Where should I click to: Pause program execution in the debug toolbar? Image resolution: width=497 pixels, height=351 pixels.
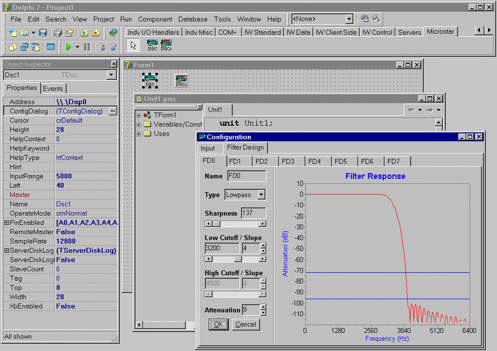(x=86, y=46)
